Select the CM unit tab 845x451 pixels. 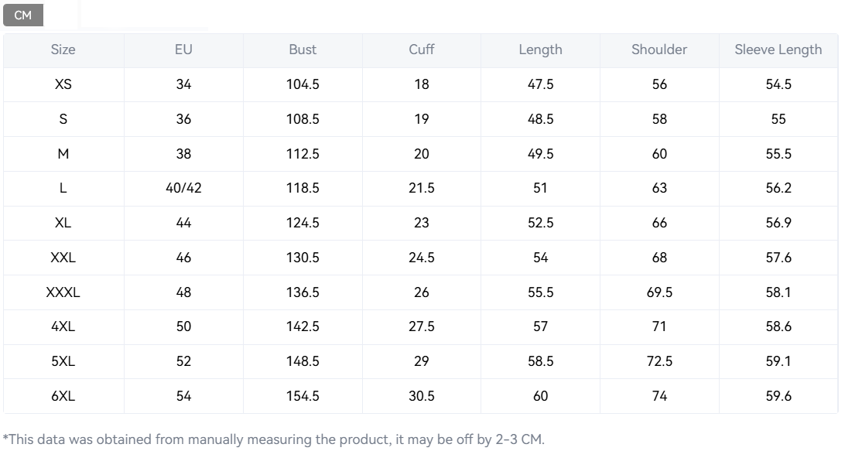(x=23, y=15)
